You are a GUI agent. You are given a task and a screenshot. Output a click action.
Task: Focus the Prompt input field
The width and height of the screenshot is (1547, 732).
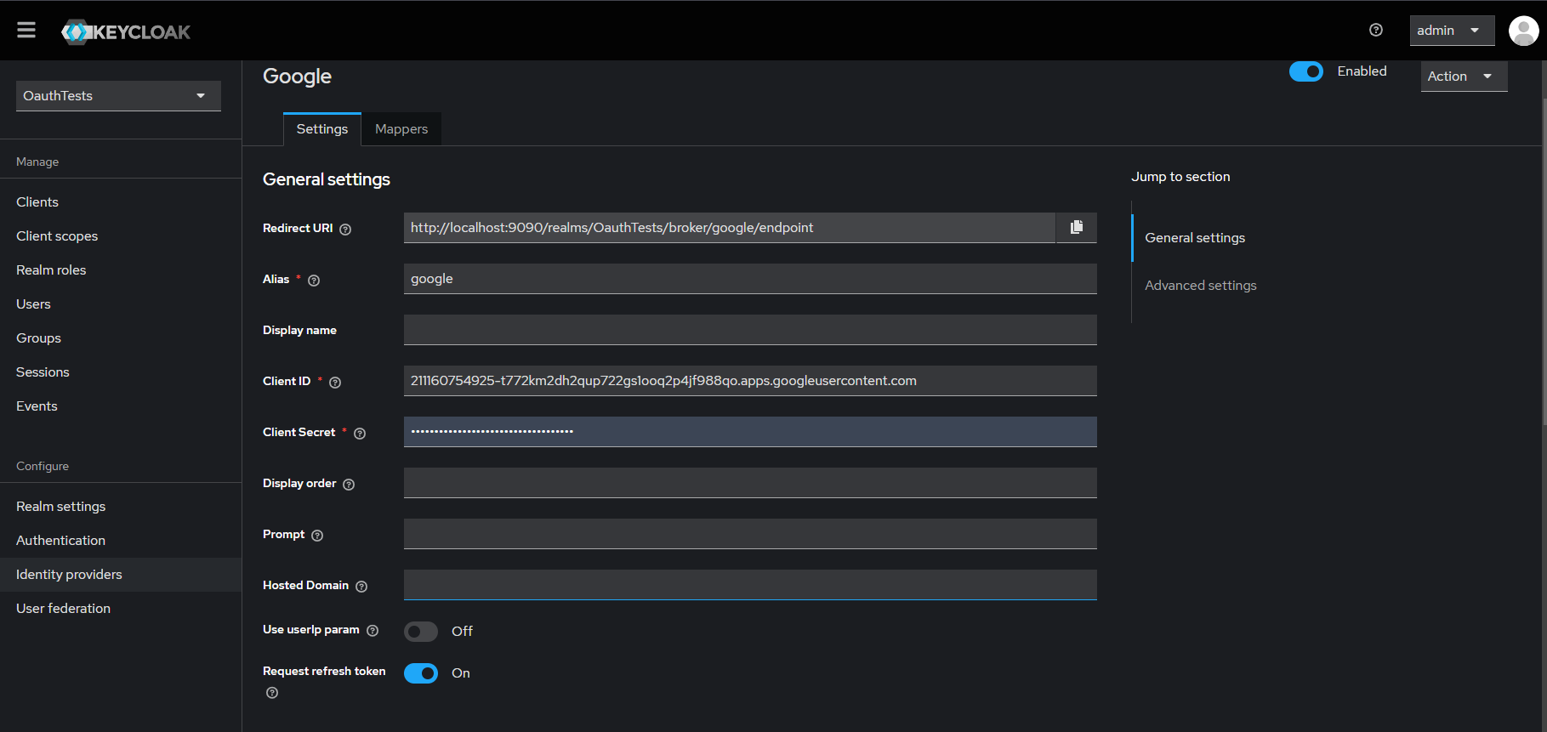tap(750, 534)
